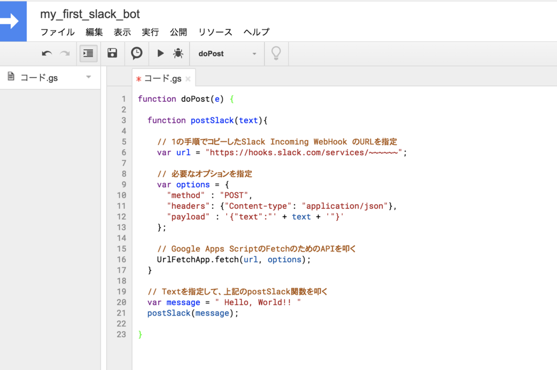
Task: Click the postSlack(message); call line
Action: [x=193, y=313]
